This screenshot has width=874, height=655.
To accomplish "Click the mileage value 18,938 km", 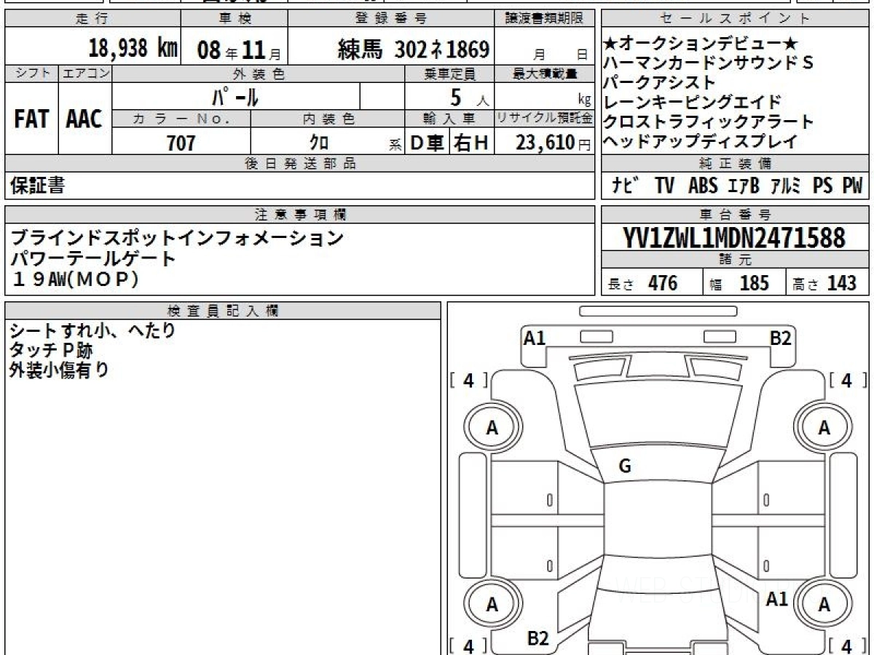I will click(x=133, y=49).
